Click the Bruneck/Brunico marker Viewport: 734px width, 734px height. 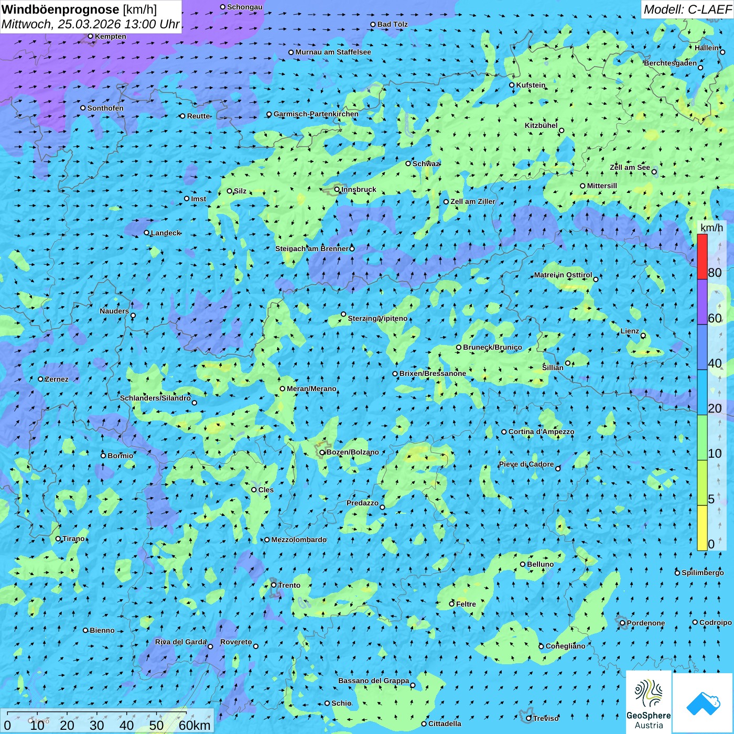pyautogui.click(x=459, y=347)
